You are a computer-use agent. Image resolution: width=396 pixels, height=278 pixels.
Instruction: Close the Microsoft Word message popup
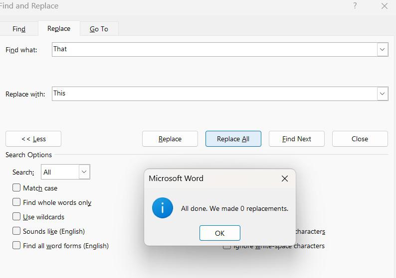(285, 179)
